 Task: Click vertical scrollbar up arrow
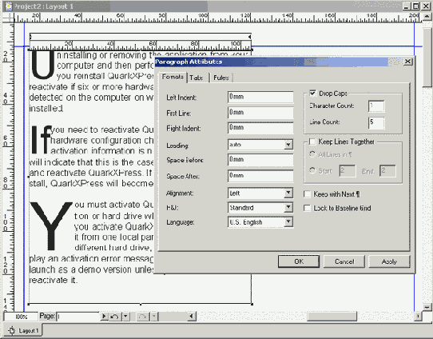click(427, 17)
